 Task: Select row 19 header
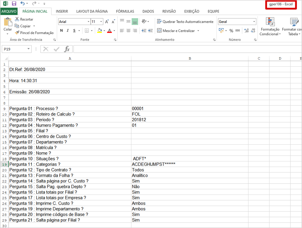coord(4,165)
